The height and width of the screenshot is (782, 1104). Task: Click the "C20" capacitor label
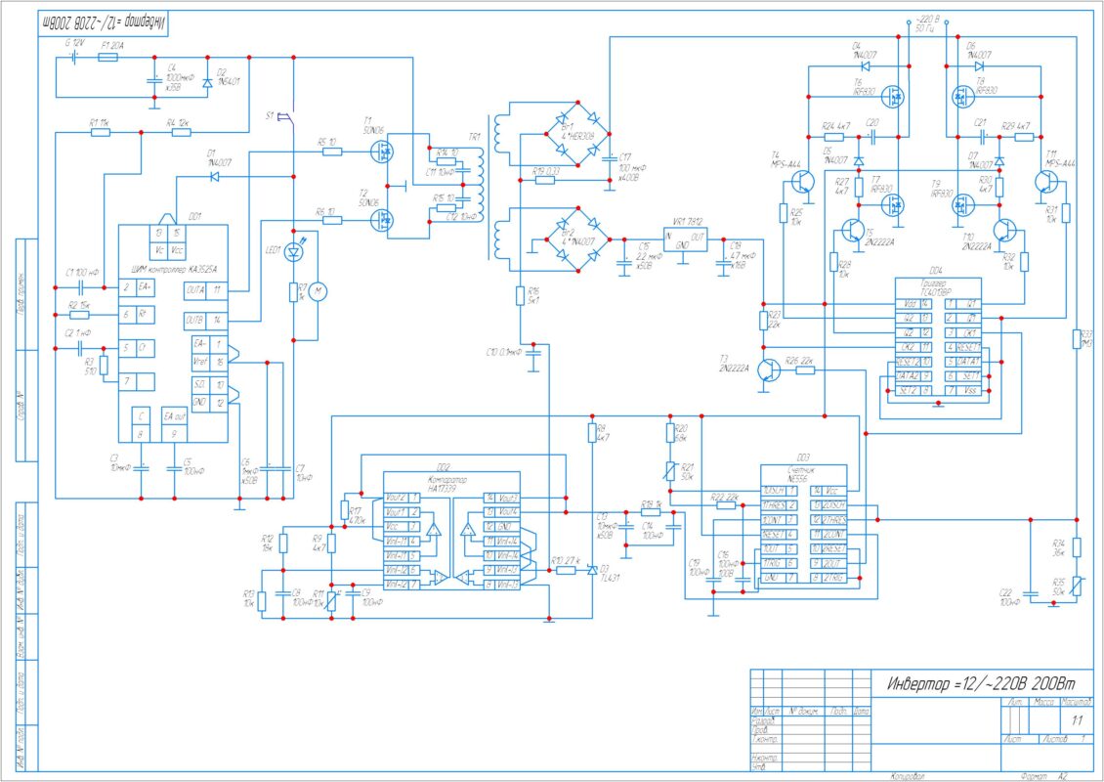tap(872, 122)
